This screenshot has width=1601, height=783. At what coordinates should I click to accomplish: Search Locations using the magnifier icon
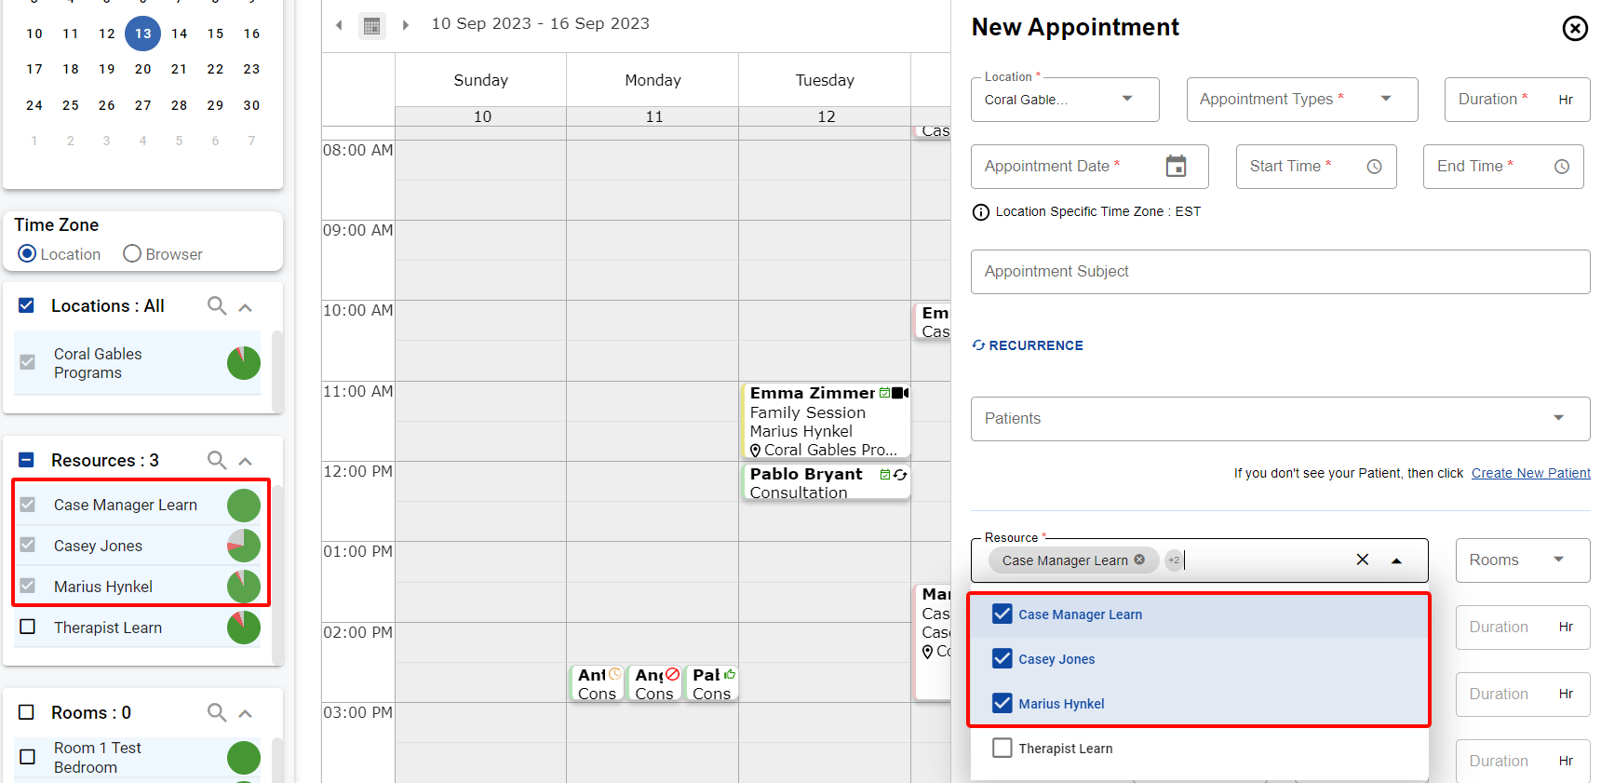click(x=217, y=306)
